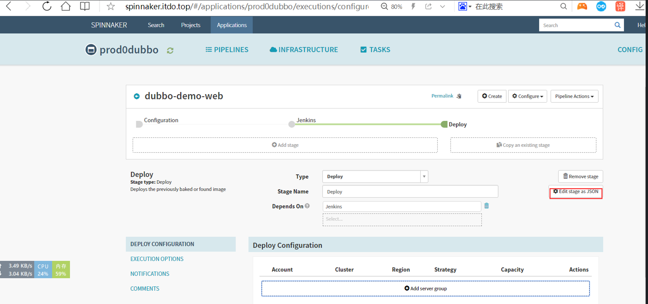
Task: Open COMMENTS section
Action: (145, 289)
